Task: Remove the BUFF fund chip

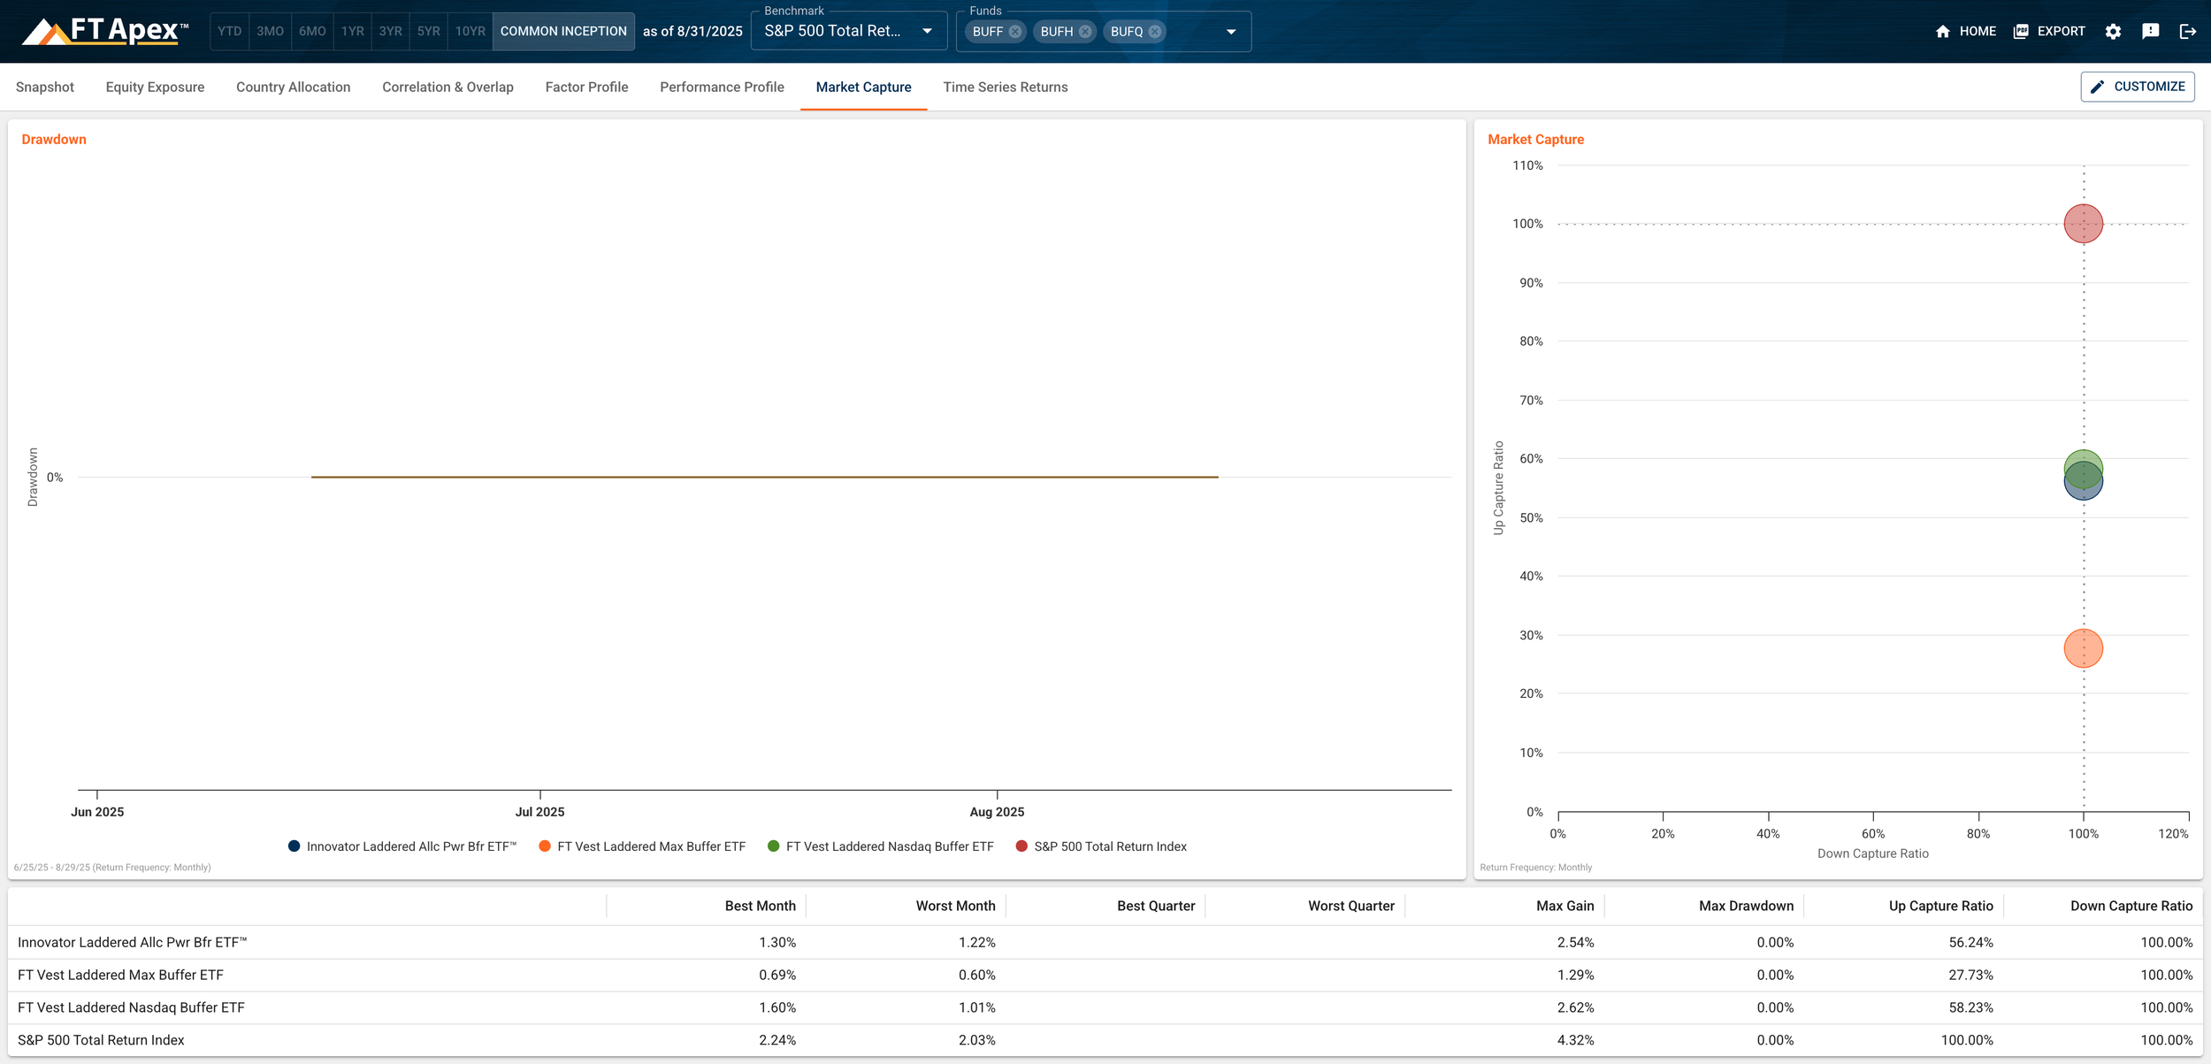Action: pyautogui.click(x=1015, y=31)
